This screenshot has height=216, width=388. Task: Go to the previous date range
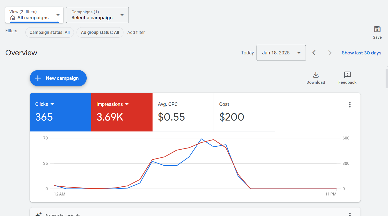[314, 53]
